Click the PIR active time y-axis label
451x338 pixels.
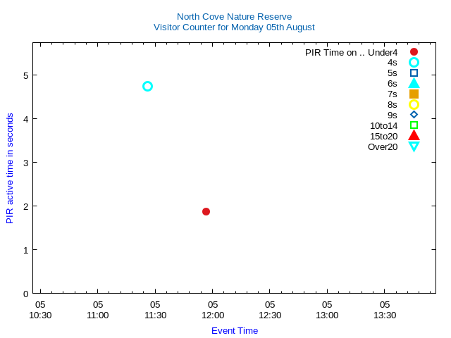(x=10, y=168)
